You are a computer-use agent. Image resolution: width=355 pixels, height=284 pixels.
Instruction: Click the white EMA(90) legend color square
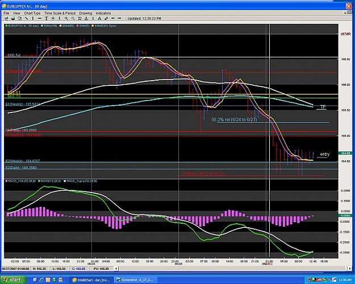pyautogui.click(x=60, y=26)
